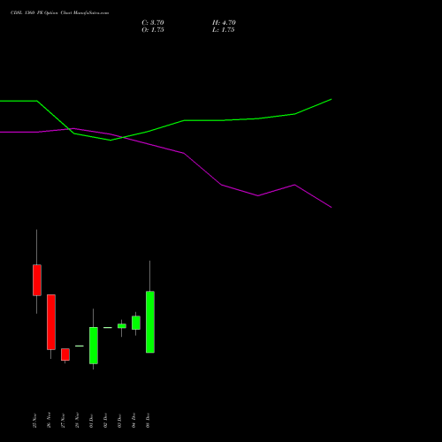Viewport: 442px width, 442px height.
Task: Click the '01 Dec' date axis label
Action: (x=91, y=421)
